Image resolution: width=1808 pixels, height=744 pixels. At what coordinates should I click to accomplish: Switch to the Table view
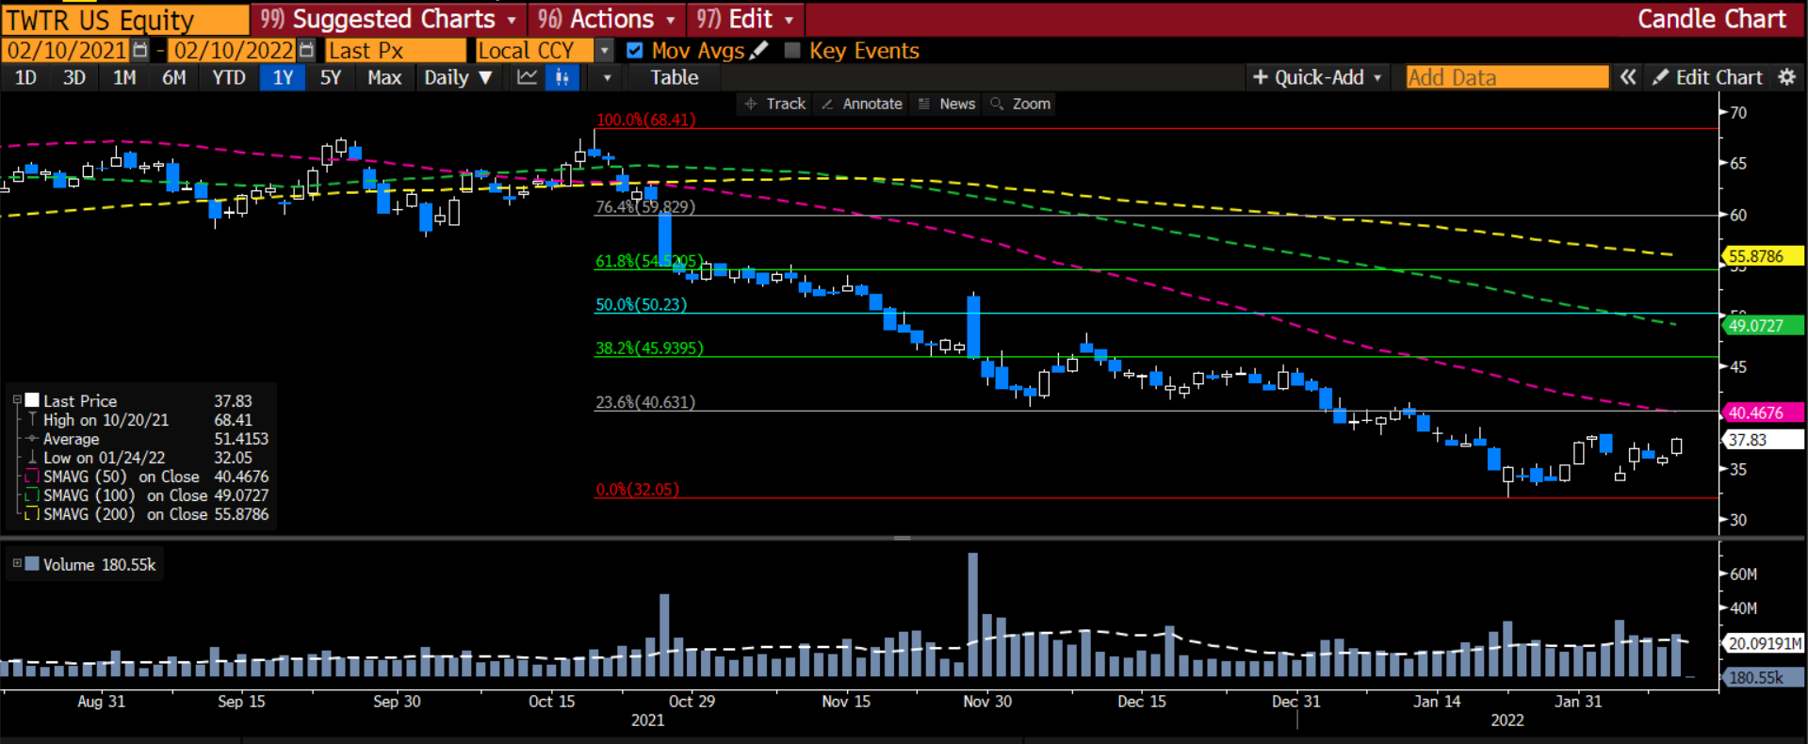click(675, 77)
